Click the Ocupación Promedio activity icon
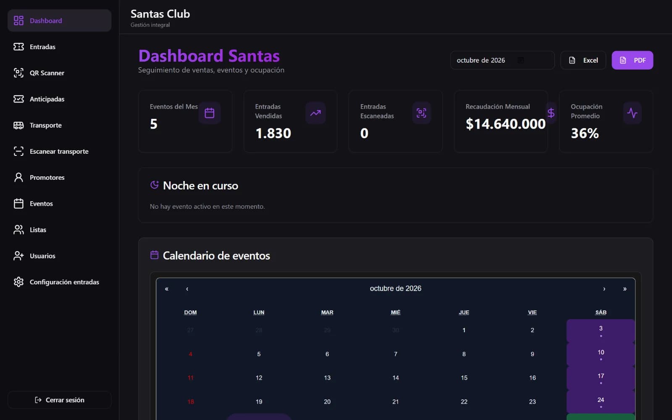Screen dimensions: 672x420 click(x=632, y=113)
